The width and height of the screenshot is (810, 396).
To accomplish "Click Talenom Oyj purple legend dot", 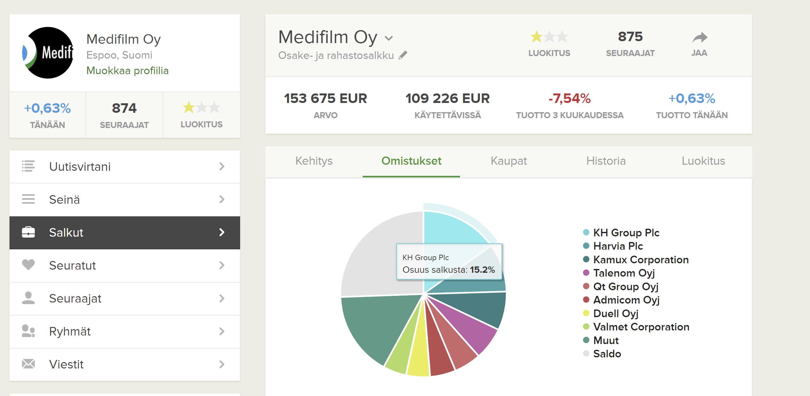I will click(x=586, y=272).
